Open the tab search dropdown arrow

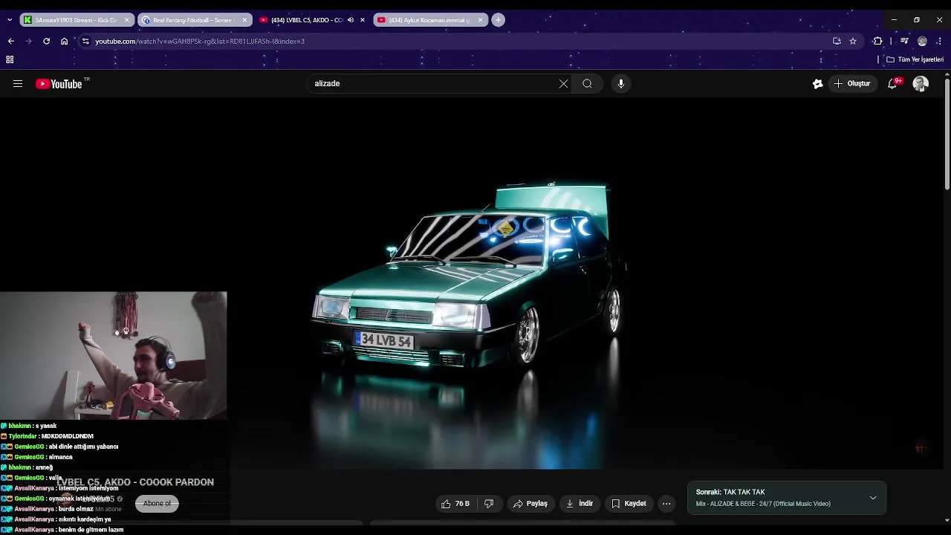tap(9, 20)
